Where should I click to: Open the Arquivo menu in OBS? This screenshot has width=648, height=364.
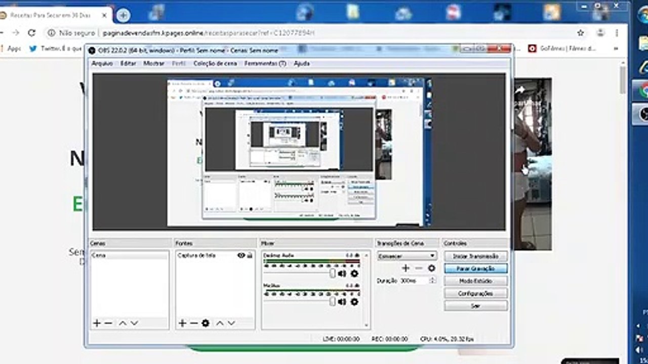pyautogui.click(x=102, y=64)
